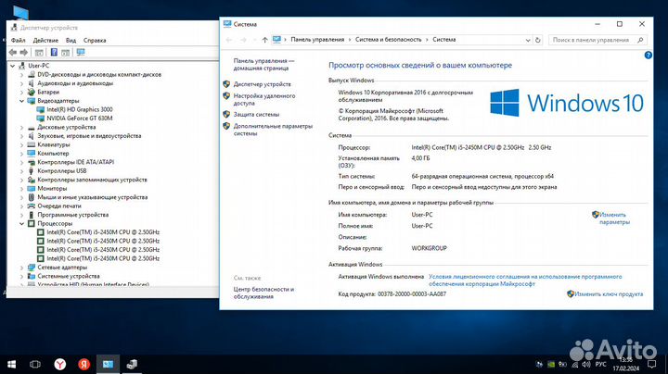Open Task View on the taskbar
Image resolution: width=668 pixels, height=374 pixels.
coord(35,364)
